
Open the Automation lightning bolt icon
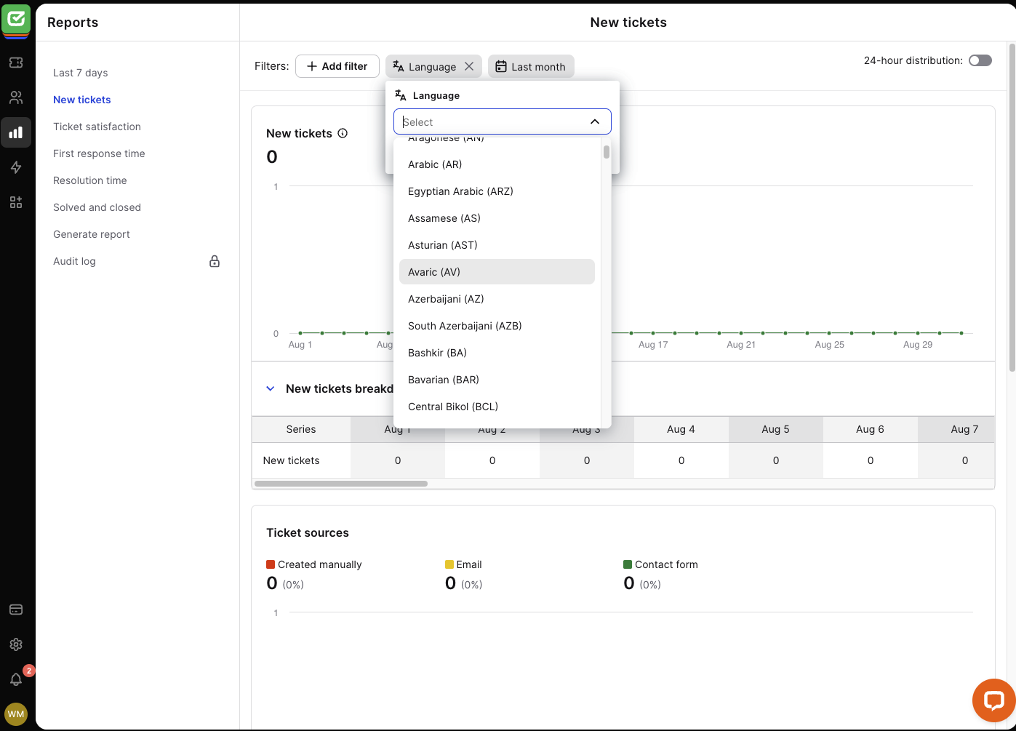(x=16, y=167)
